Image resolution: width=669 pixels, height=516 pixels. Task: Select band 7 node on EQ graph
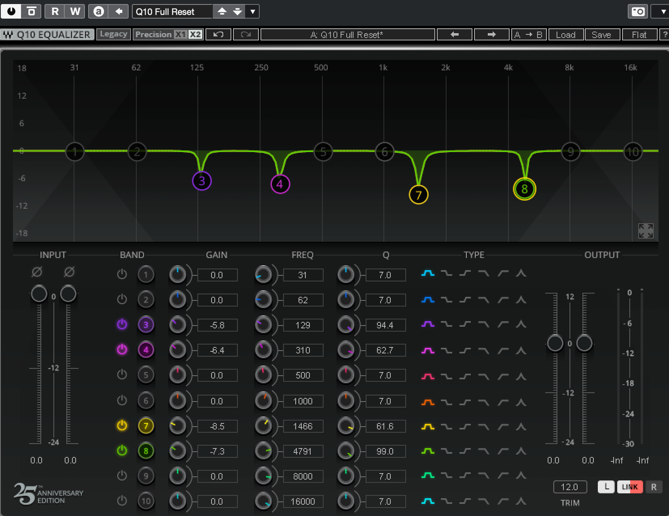pos(419,195)
